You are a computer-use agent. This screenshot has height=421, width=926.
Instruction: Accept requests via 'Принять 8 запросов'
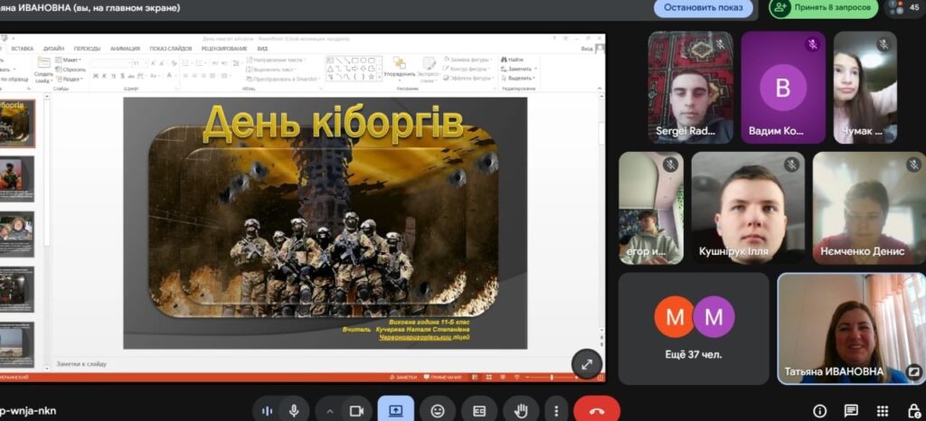tap(823, 8)
